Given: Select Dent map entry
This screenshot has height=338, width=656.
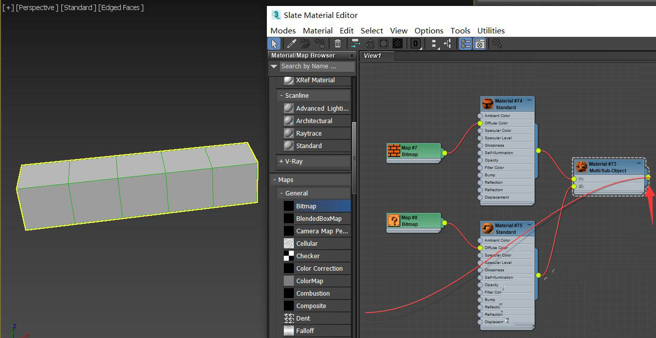Looking at the screenshot, I should 316,318.
